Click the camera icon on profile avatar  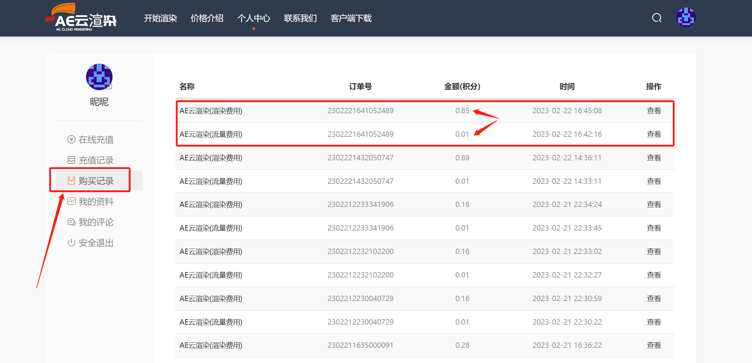109,86
